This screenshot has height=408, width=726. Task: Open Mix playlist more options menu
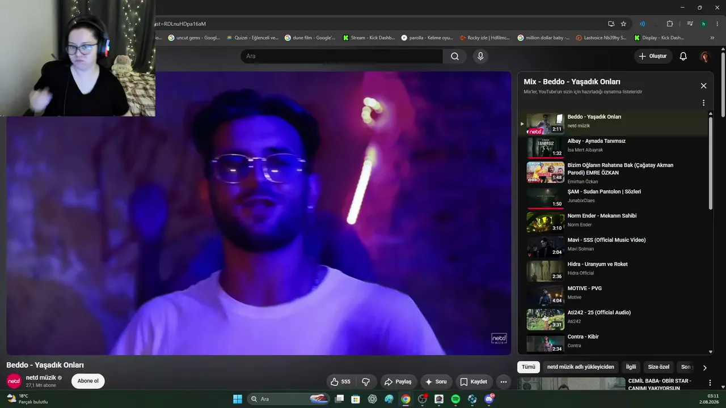pyautogui.click(x=703, y=103)
